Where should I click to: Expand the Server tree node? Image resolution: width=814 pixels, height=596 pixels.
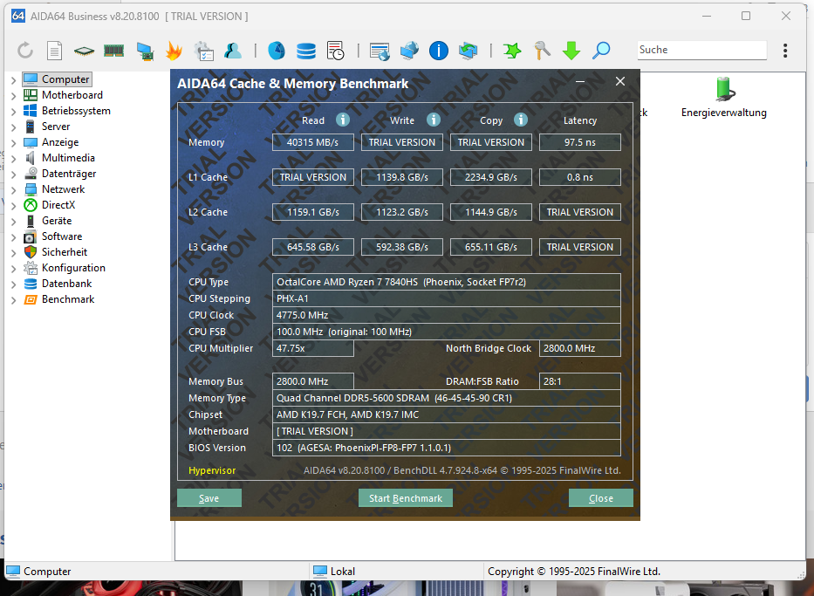[13, 127]
